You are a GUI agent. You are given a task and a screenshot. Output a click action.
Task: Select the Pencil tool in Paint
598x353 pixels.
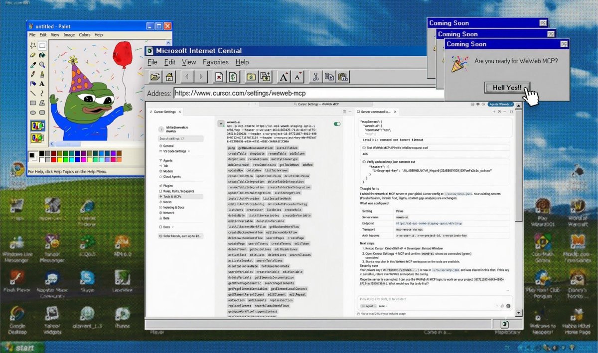tap(33, 74)
